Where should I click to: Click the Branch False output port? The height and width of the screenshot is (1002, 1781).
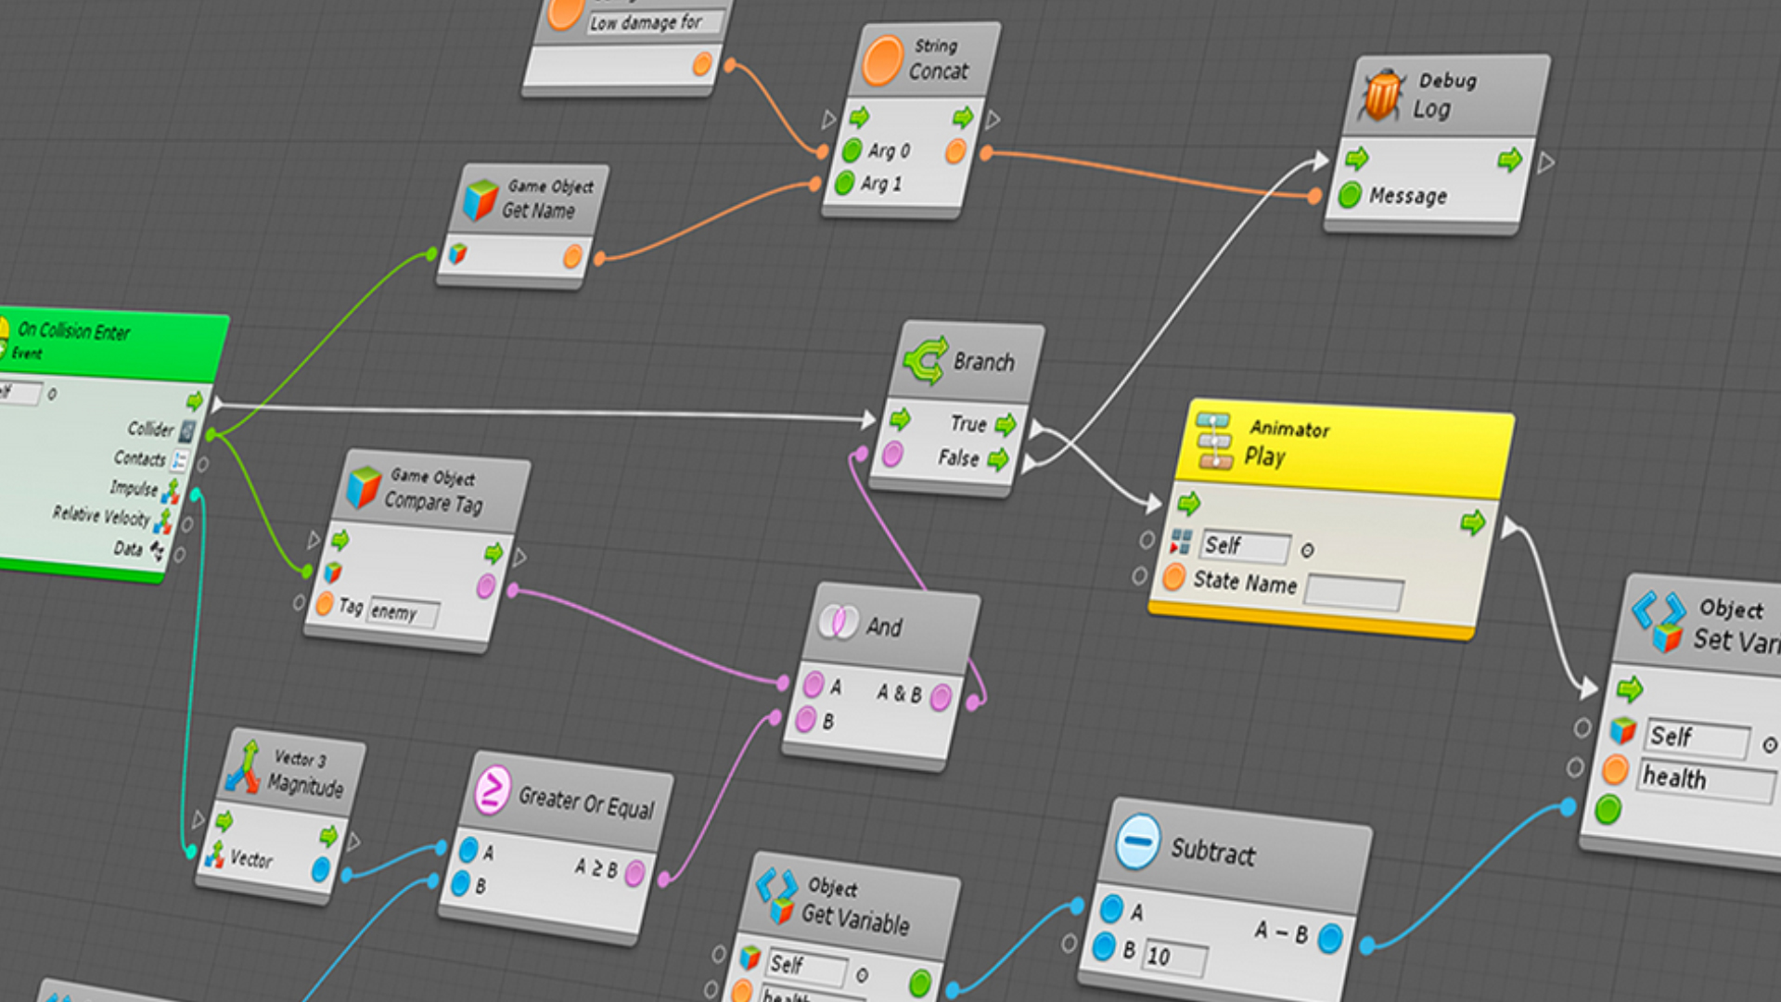pyautogui.click(x=998, y=459)
